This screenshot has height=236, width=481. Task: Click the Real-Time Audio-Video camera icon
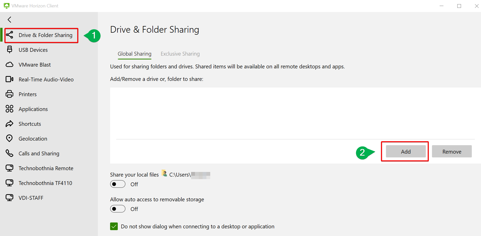click(9, 79)
